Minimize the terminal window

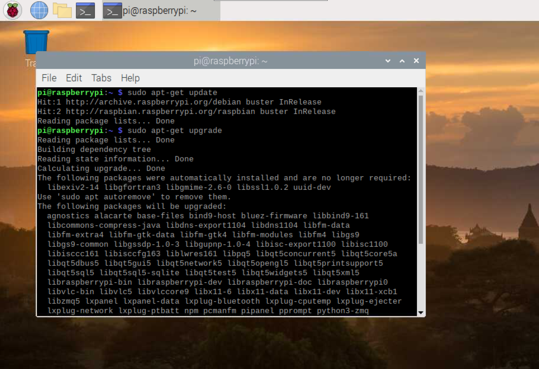click(388, 61)
